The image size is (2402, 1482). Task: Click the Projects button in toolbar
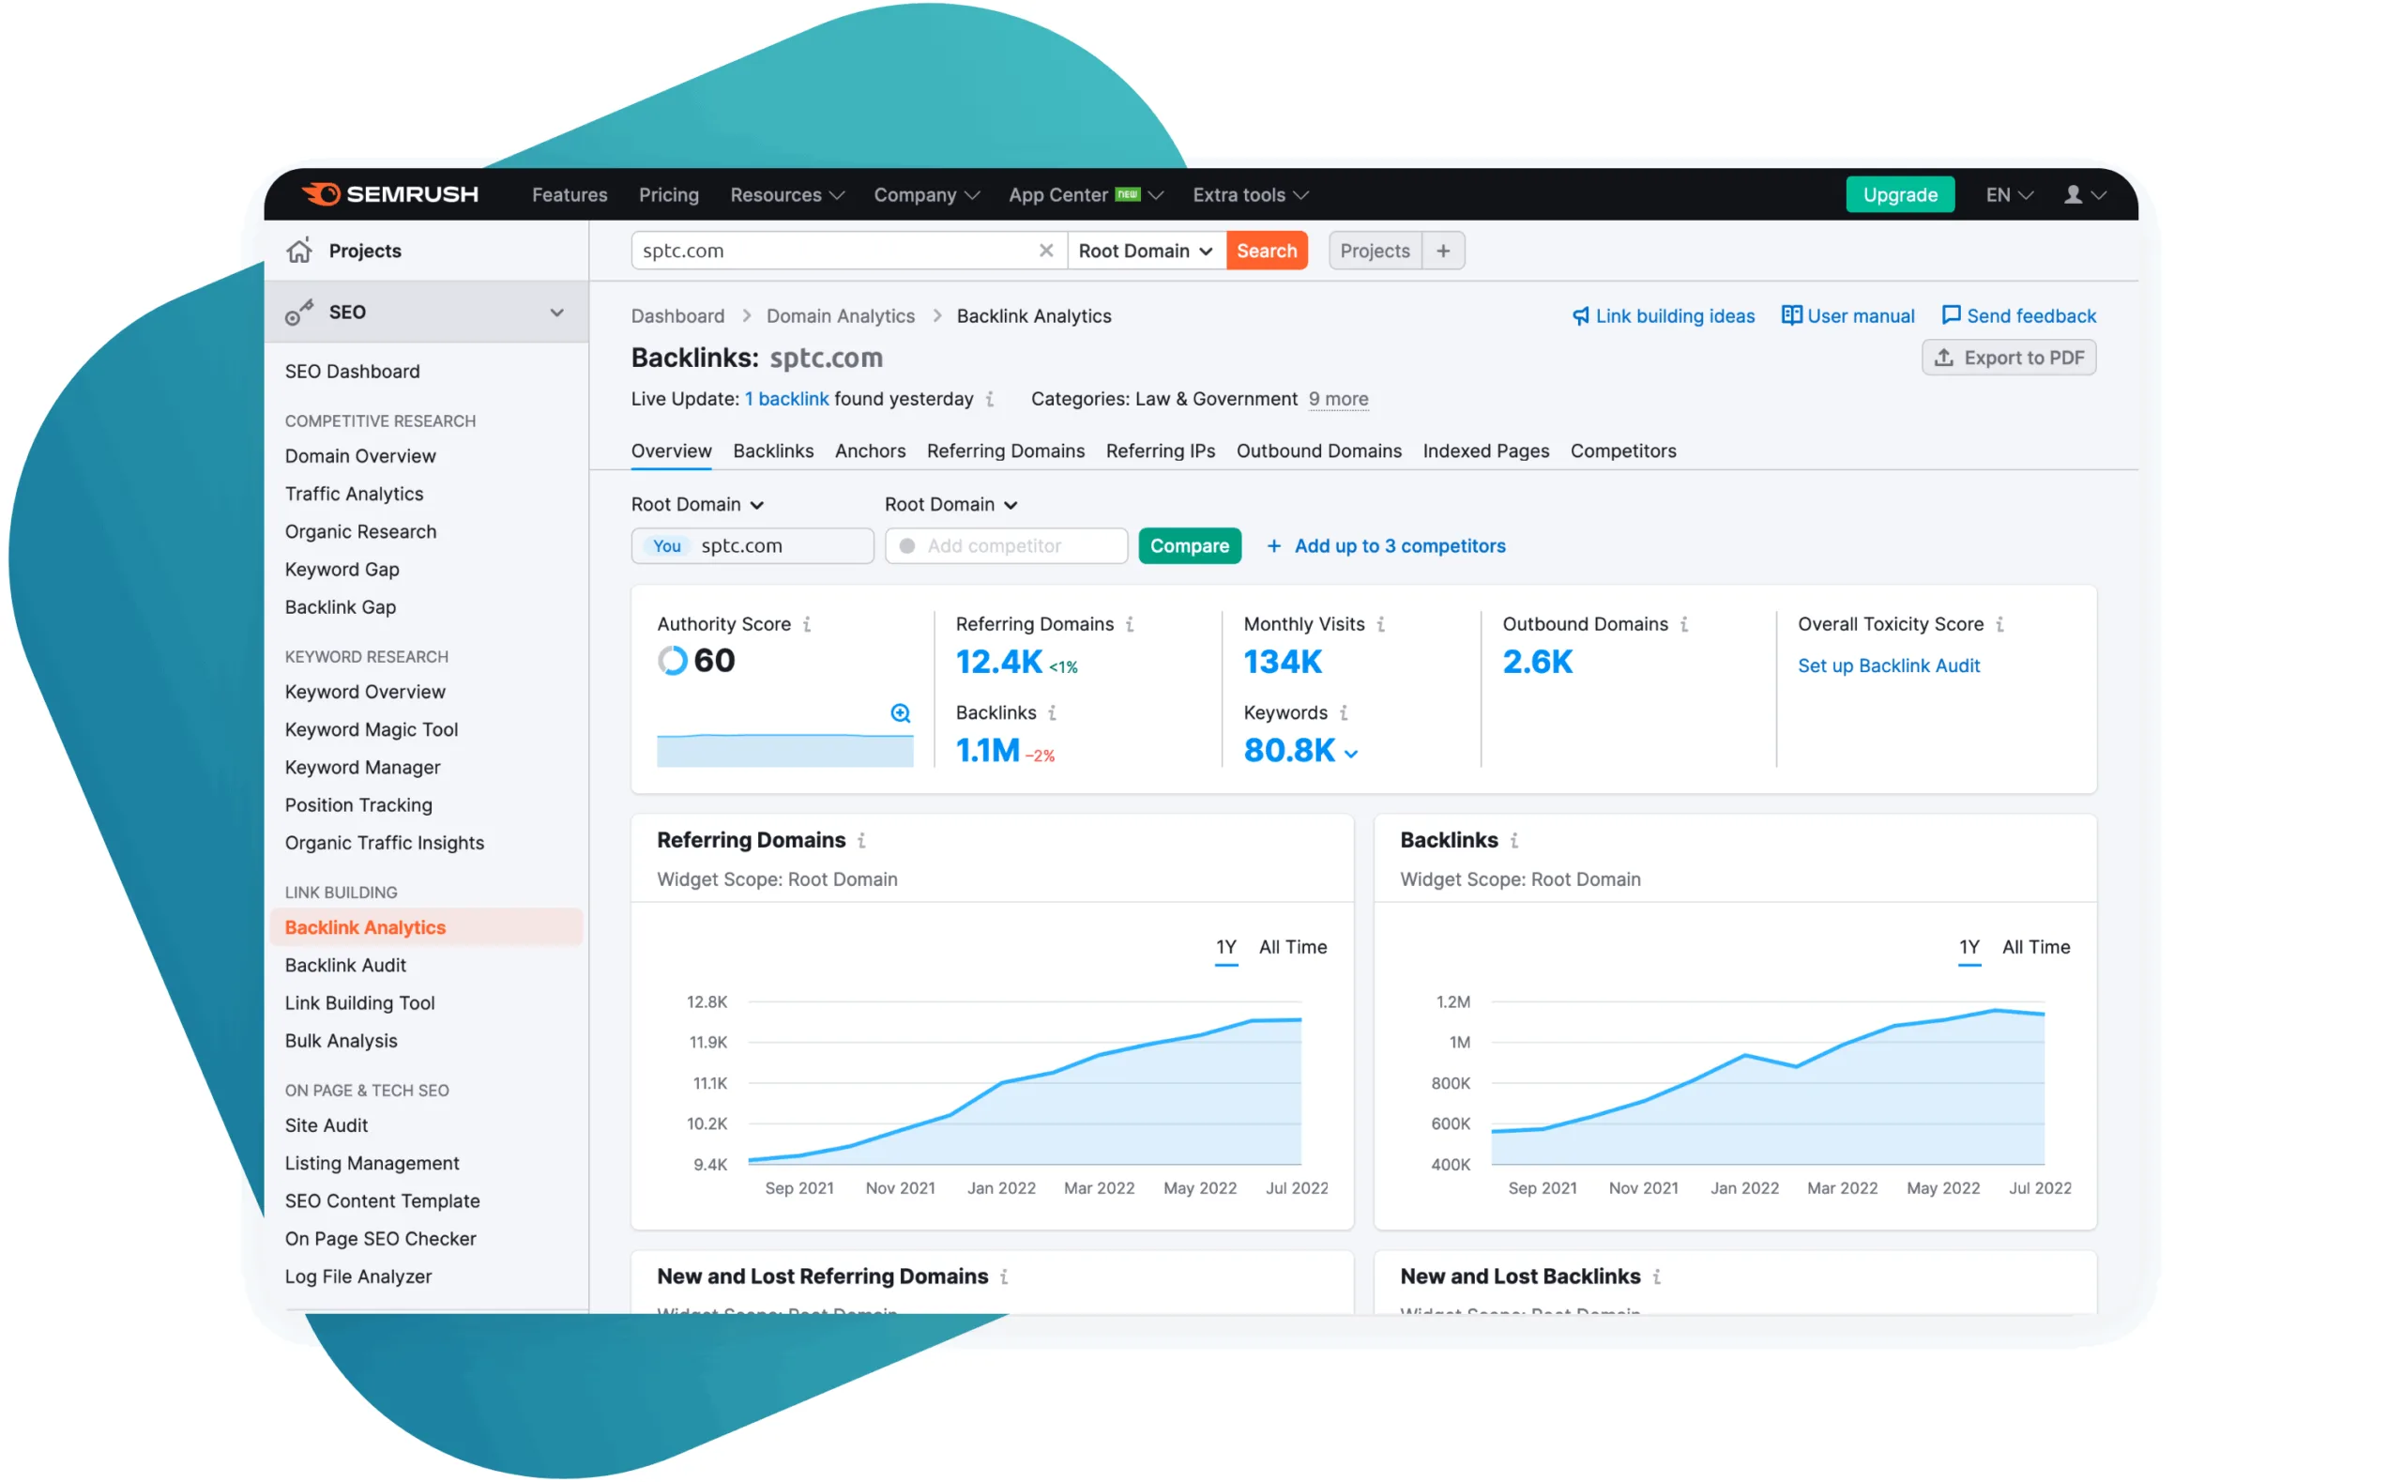pyautogui.click(x=1375, y=250)
